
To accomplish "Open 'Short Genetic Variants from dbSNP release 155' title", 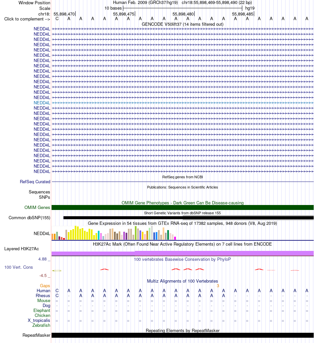I will pyautogui.click(x=182, y=213).
